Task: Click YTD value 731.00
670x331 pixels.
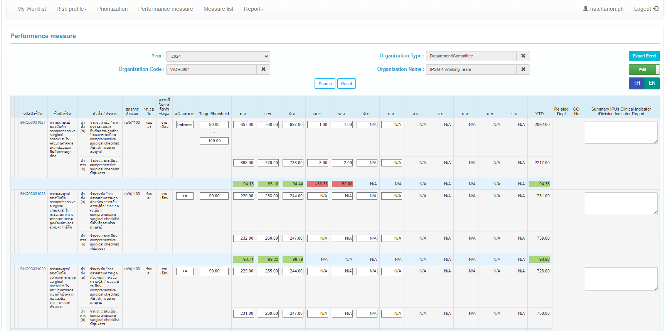Action: pos(543,196)
